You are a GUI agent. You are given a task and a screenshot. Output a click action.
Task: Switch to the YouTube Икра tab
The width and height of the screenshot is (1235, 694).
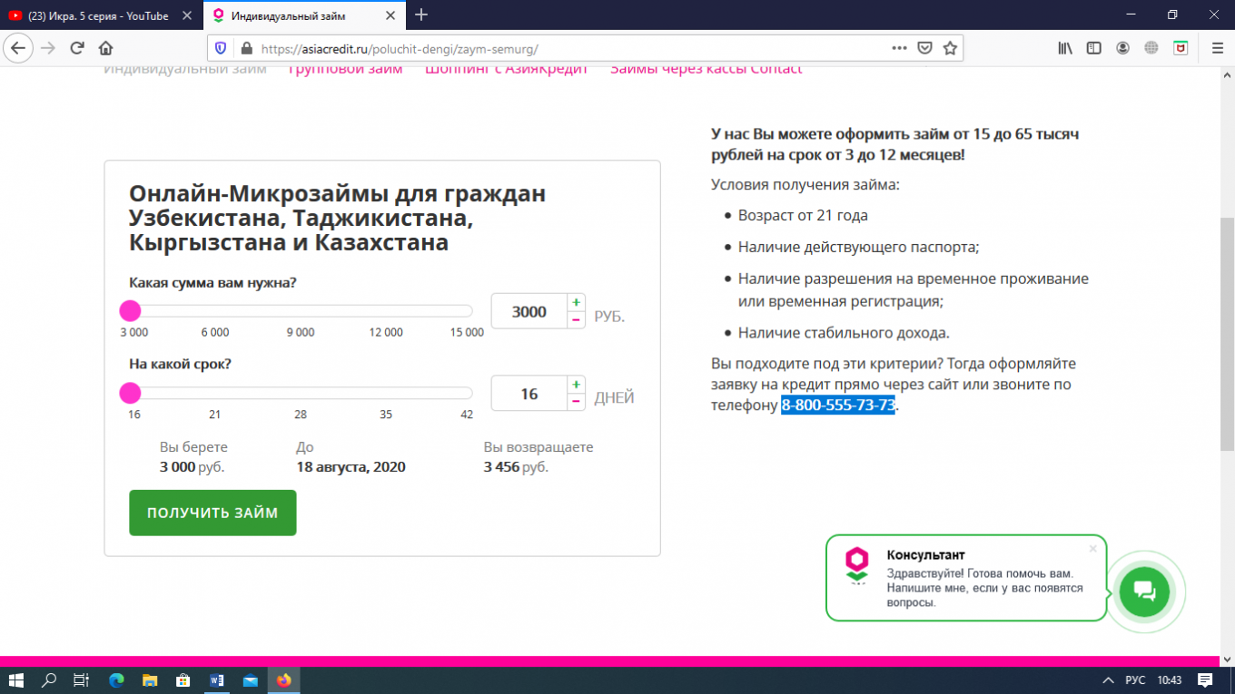click(x=98, y=15)
